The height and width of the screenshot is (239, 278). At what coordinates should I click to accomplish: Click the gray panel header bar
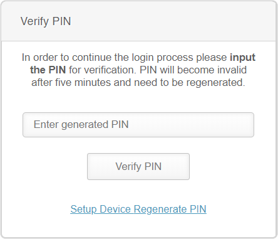point(138,21)
